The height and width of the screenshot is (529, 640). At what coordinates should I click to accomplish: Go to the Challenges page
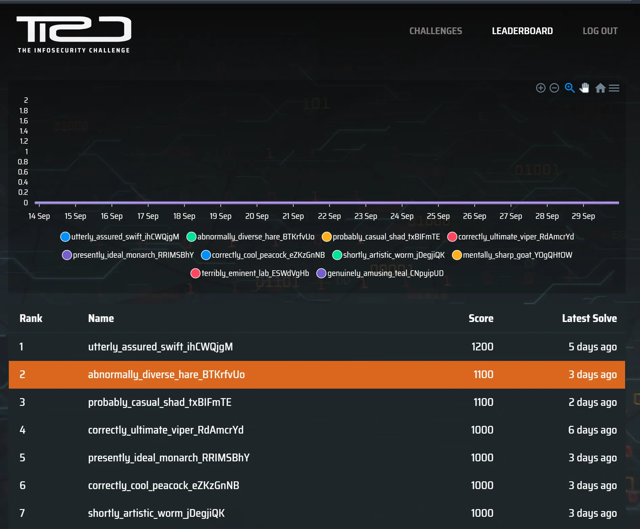tap(436, 31)
